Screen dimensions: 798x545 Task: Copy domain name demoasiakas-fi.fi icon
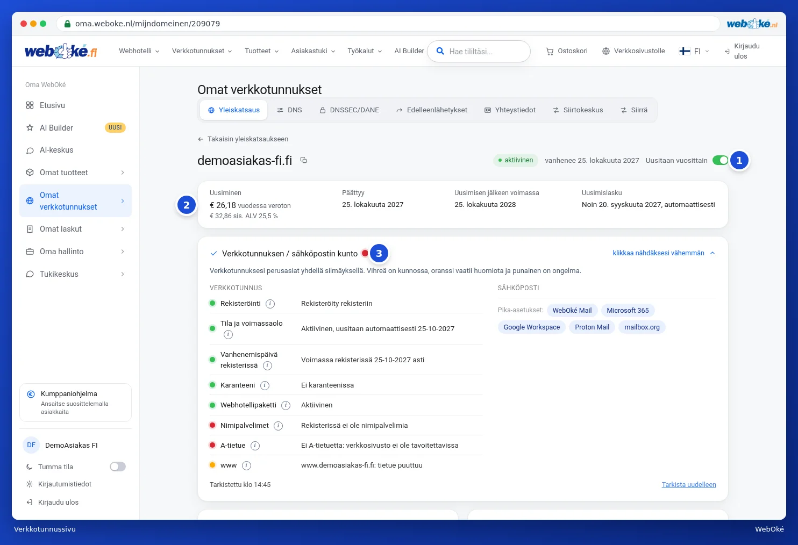point(304,160)
